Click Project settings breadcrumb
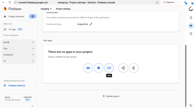 (x=63, y=9)
